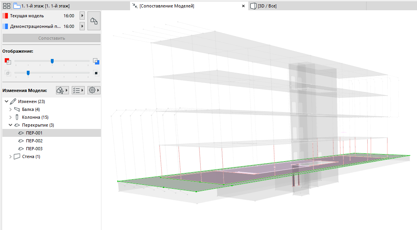Click the Изменен pencil icon
The width and height of the screenshot is (417, 230).
[x=13, y=101]
